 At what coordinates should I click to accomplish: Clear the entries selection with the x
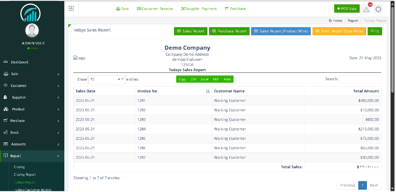pyautogui.click(x=119, y=79)
